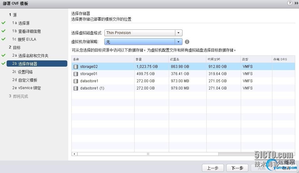Viewport: 299px width, 173px height.
Task: Click the storage policy info icon
Action: (x=187, y=42)
